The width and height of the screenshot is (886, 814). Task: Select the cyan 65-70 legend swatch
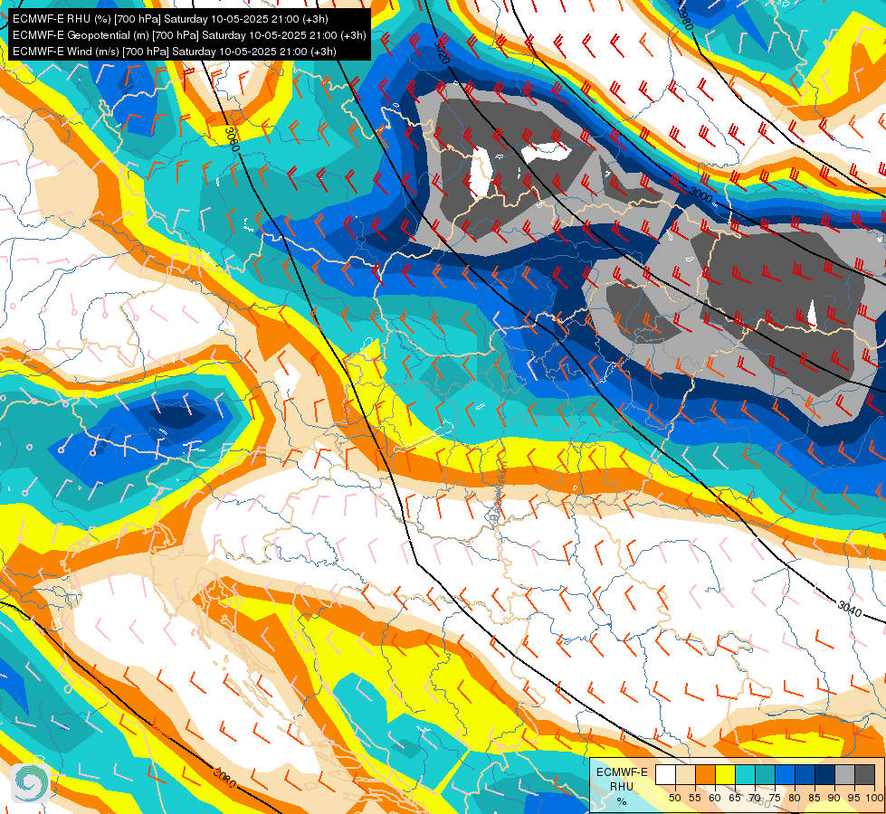point(746,774)
